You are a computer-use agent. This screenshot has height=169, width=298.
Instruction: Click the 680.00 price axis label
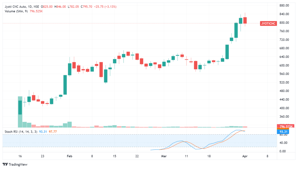284,48
